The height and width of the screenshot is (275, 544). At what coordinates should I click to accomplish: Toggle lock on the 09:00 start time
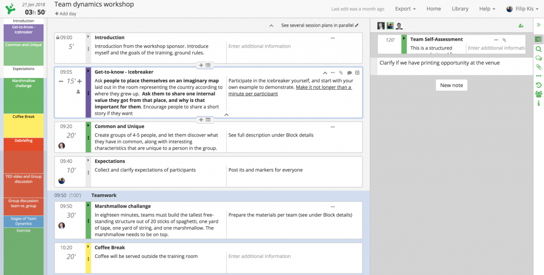pyautogui.click(x=57, y=38)
